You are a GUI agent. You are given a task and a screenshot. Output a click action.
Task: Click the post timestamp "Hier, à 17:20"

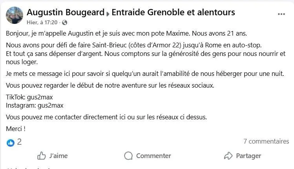tap(42, 22)
